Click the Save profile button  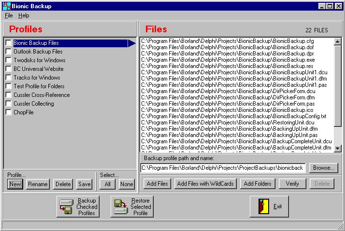(x=84, y=184)
